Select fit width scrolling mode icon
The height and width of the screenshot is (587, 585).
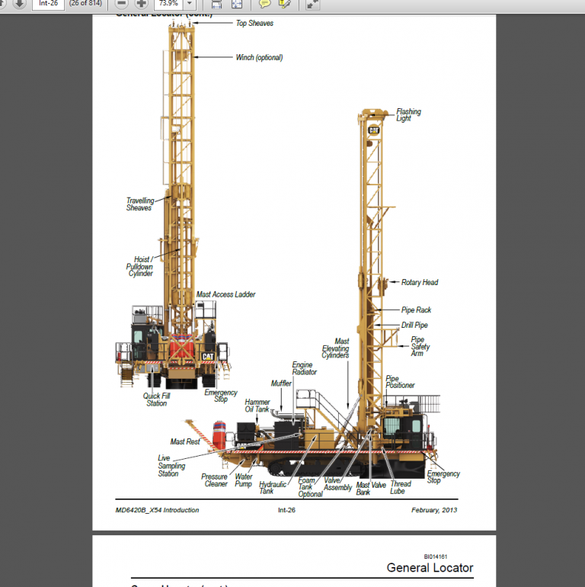217,4
